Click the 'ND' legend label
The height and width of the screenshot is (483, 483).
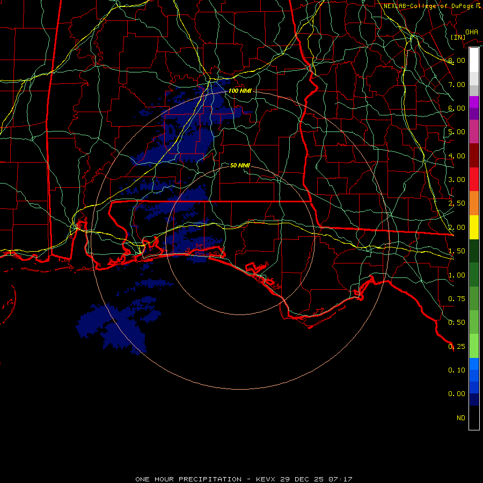pyautogui.click(x=461, y=418)
